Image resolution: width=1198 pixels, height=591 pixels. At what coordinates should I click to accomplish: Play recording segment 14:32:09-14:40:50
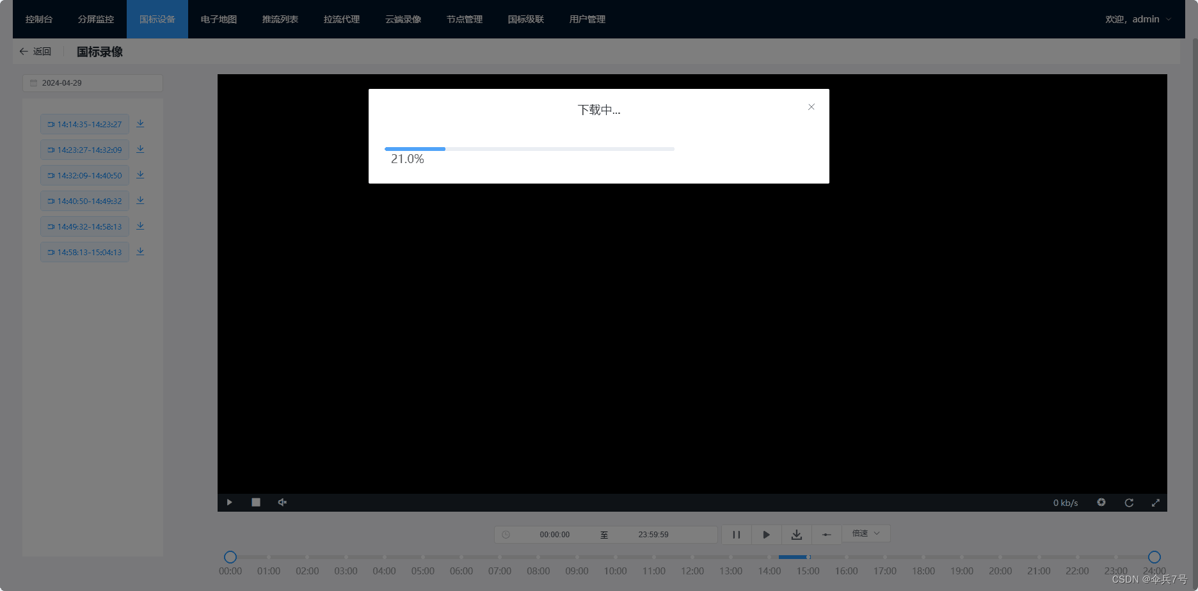point(84,175)
